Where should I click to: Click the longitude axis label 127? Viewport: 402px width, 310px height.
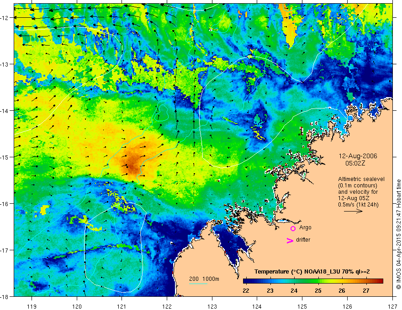click(392, 306)
